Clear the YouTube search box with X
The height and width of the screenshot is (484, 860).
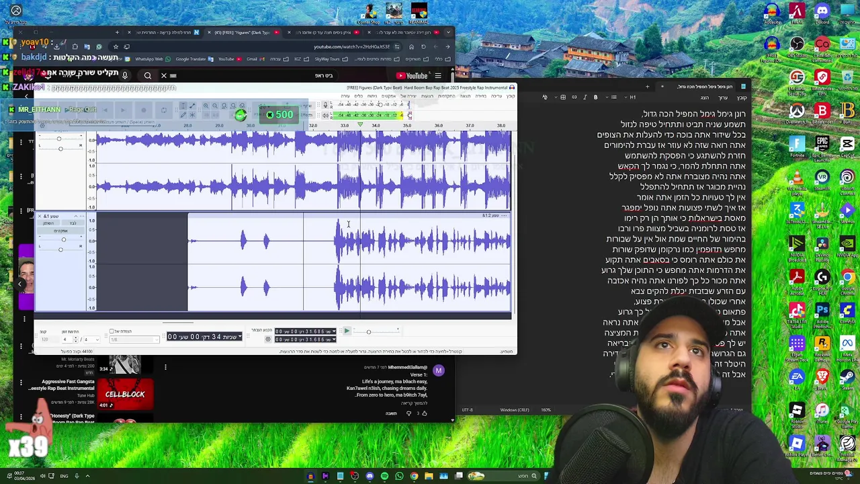click(164, 75)
